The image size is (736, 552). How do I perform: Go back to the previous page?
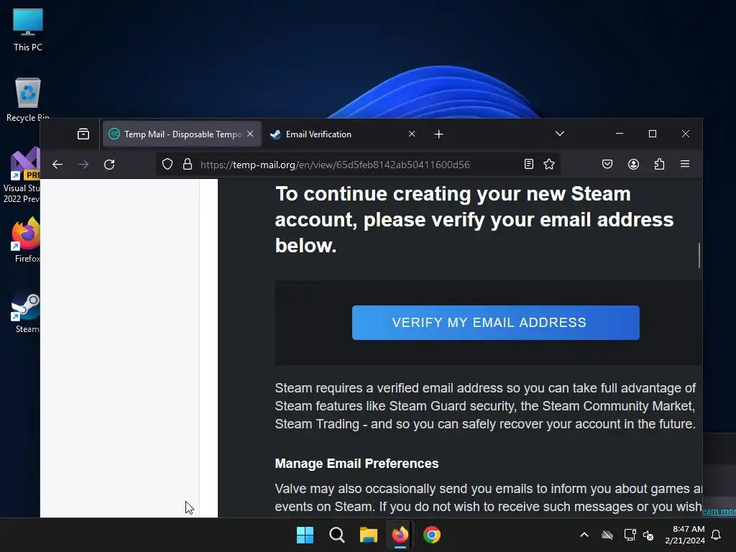coord(57,165)
